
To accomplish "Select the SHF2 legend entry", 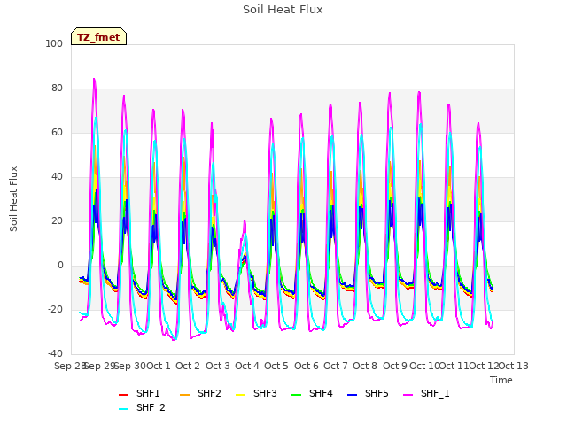I will (200, 393).
